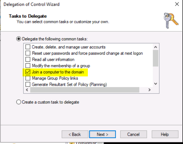Click the horizontal scrollbar thumb under tasks
The width and height of the screenshot is (183, 144).
[85, 90]
